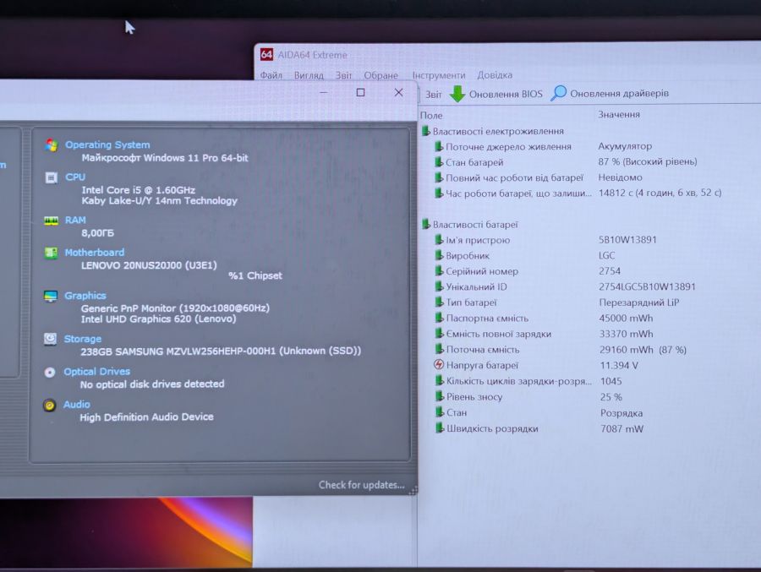The height and width of the screenshot is (572, 761).
Task: Maximize the system info window
Action: coord(360,92)
